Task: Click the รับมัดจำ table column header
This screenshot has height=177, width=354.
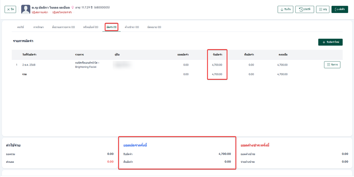Action: [217, 55]
